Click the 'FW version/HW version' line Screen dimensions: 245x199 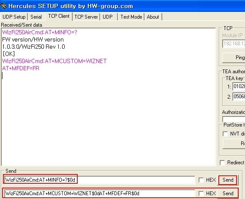pyautogui.click(x=33, y=40)
